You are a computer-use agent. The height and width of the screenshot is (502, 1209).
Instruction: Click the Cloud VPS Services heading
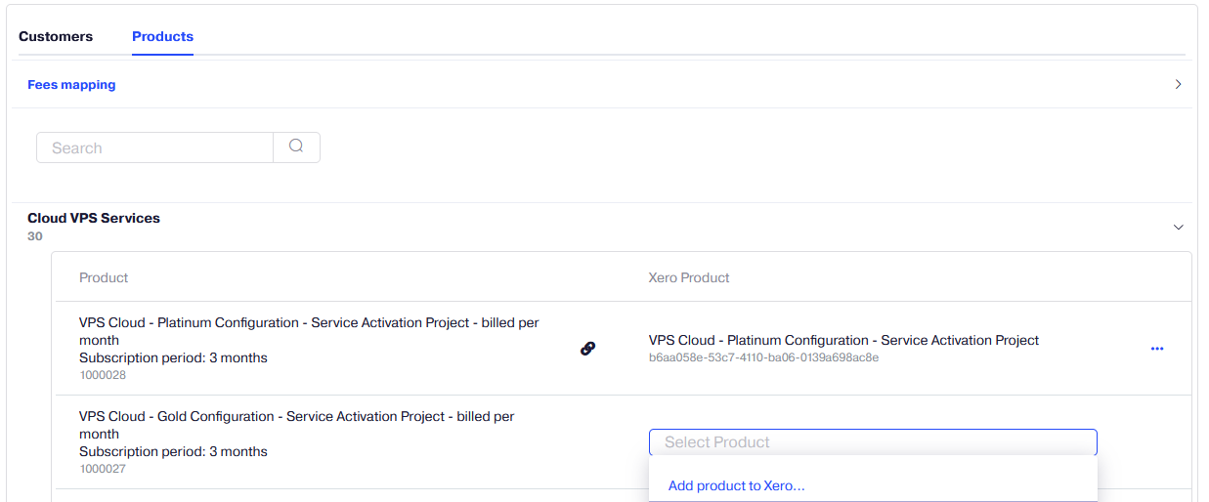click(x=94, y=218)
